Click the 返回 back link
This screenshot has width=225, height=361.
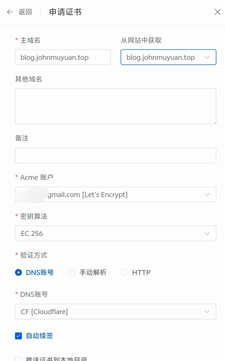(25, 12)
